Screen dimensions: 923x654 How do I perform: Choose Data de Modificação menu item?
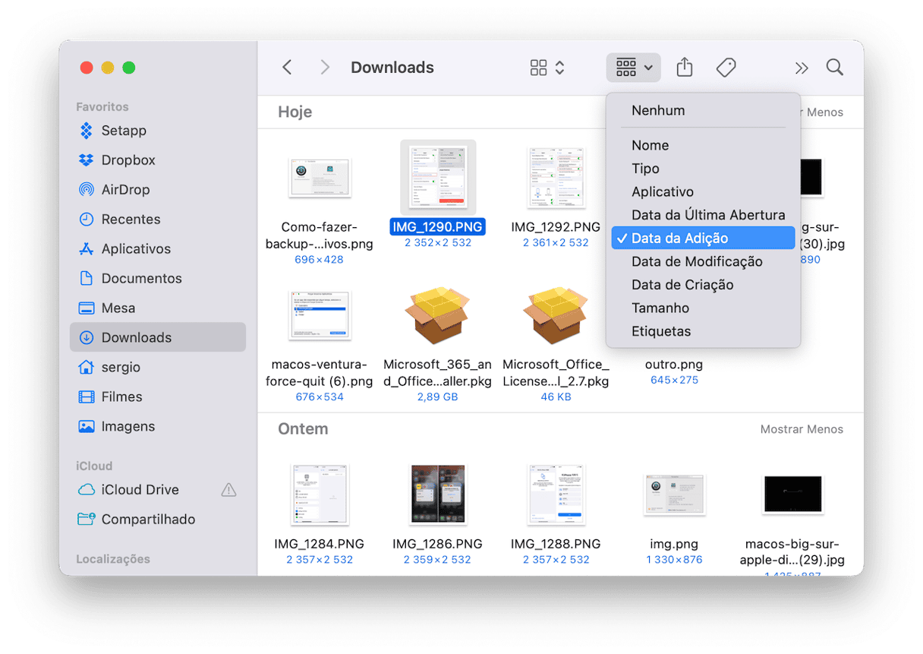click(x=696, y=262)
